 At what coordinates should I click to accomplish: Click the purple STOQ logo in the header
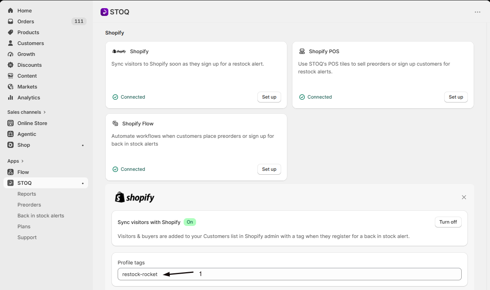coord(104,12)
